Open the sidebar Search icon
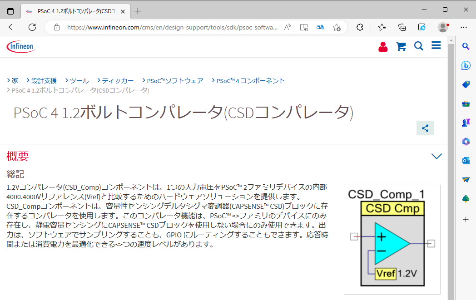The height and width of the screenshot is (300, 476). point(466,46)
